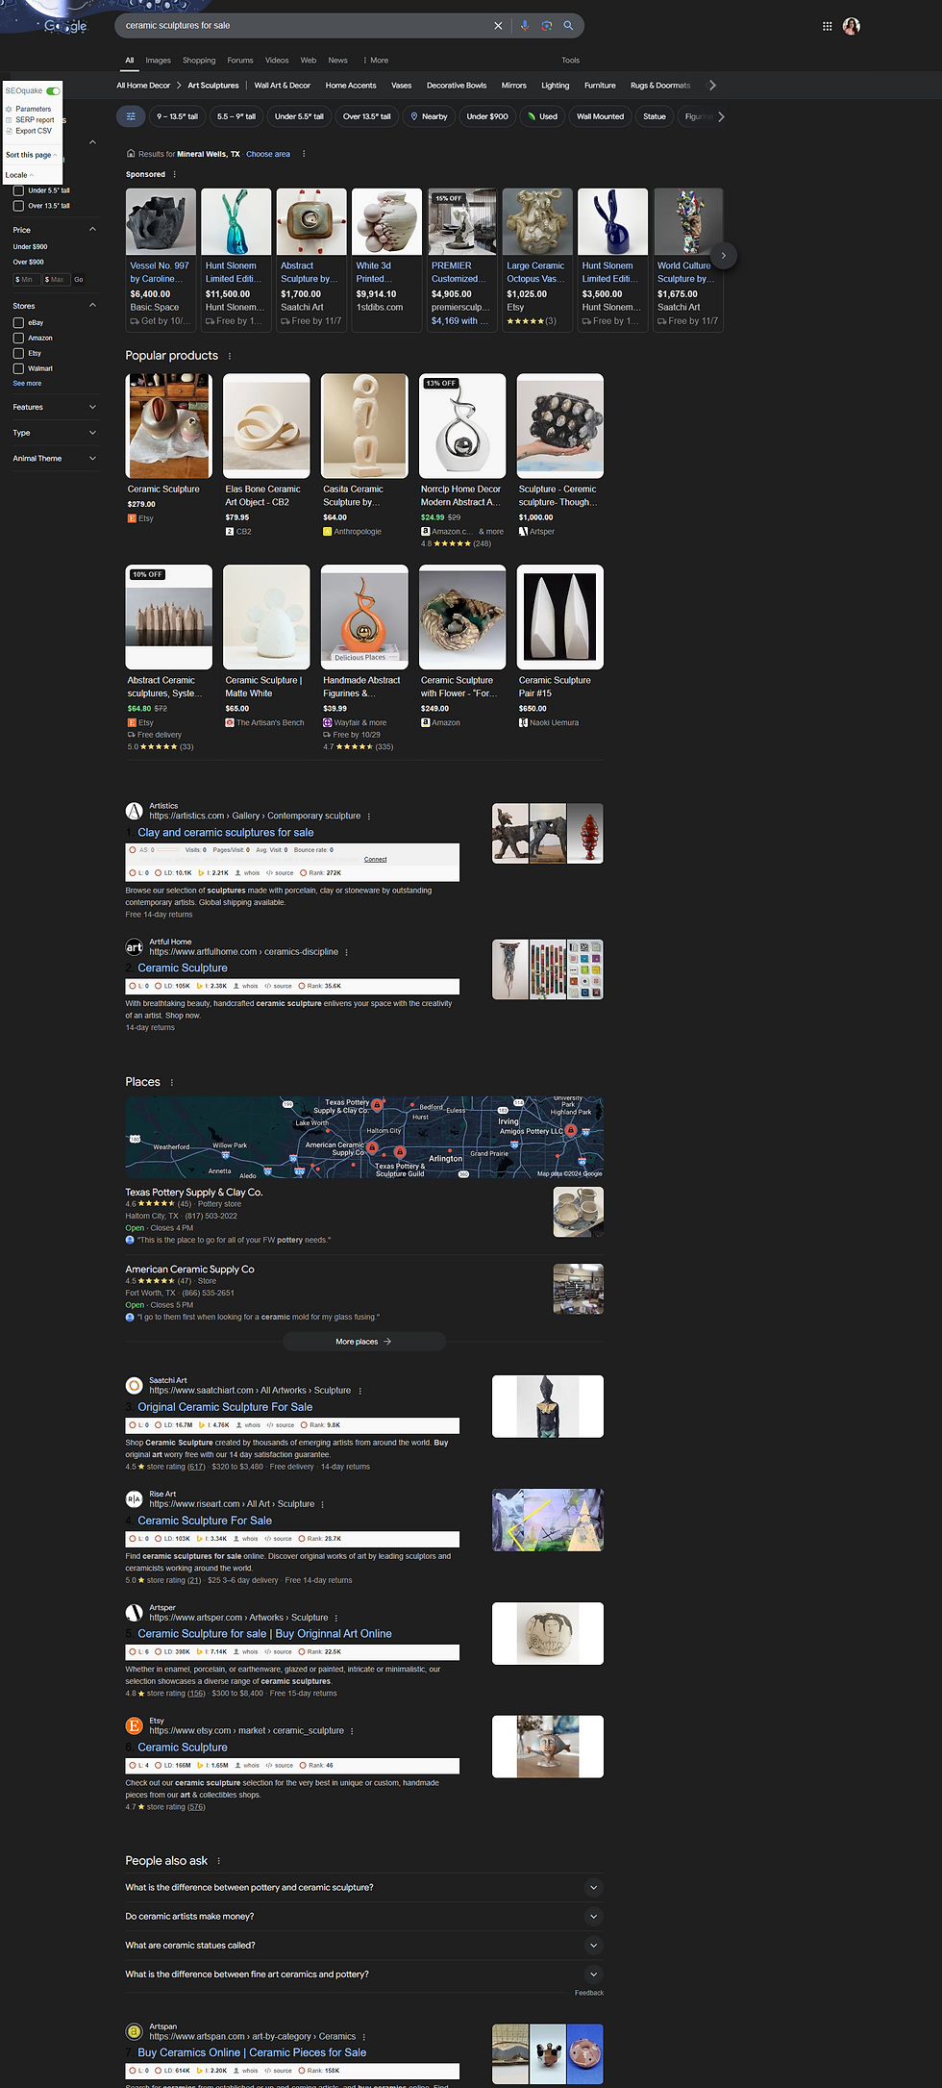Open Places section three-dot menu
Image resolution: width=942 pixels, height=2088 pixels.
click(172, 1082)
